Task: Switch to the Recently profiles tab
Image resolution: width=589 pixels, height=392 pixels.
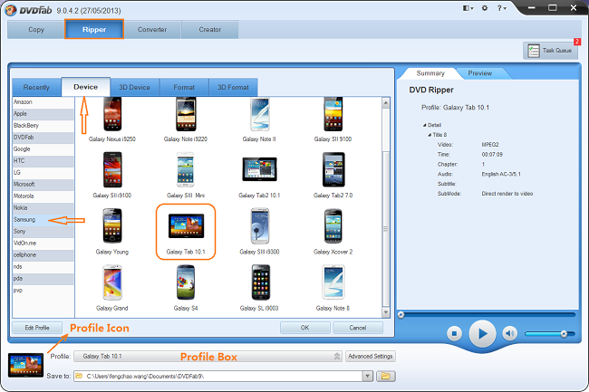Action: tap(36, 88)
